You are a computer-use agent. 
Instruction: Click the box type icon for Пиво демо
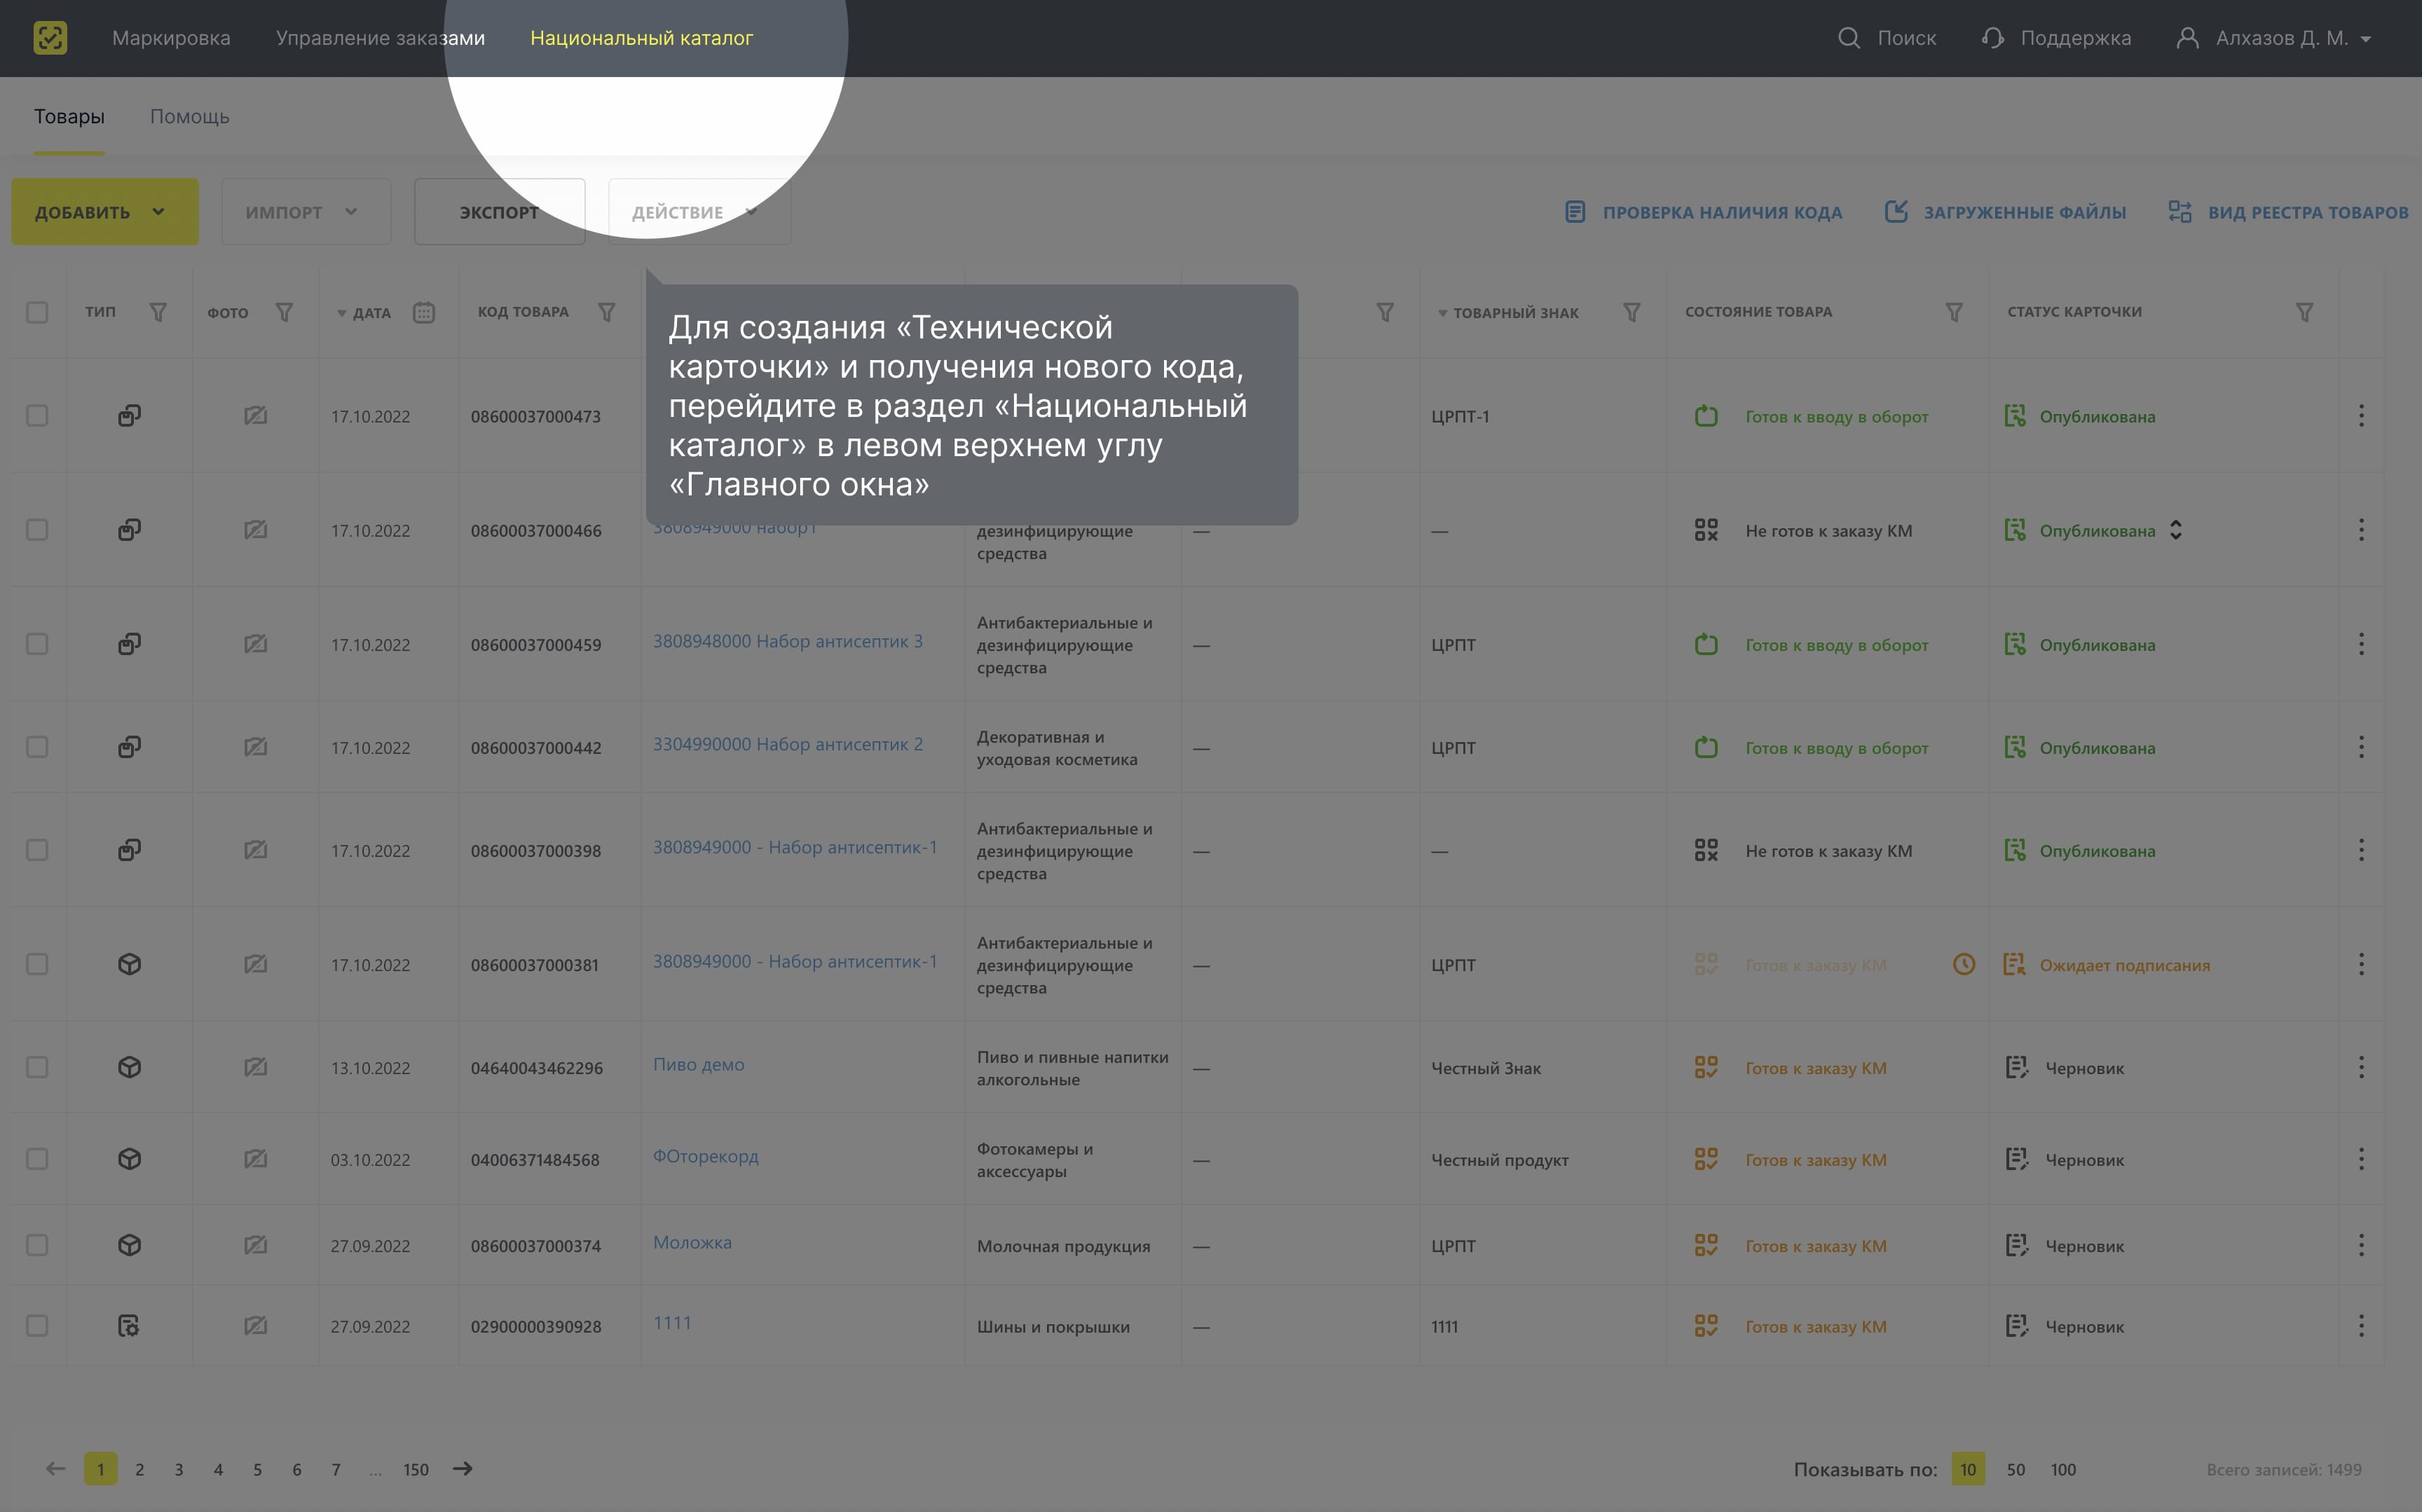coord(129,1067)
